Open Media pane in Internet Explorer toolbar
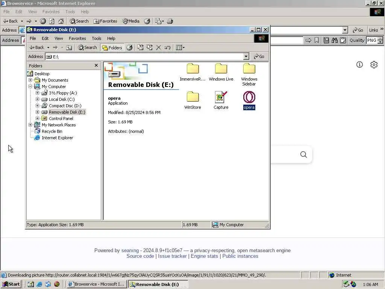 [x=131, y=21]
